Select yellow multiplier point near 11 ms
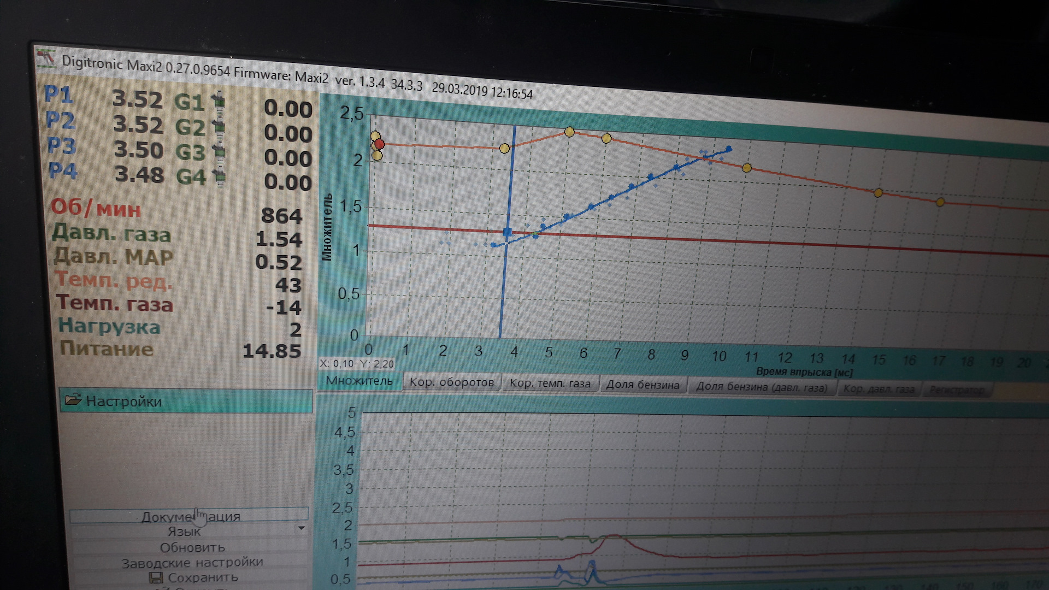This screenshot has width=1049, height=590. pos(747,168)
